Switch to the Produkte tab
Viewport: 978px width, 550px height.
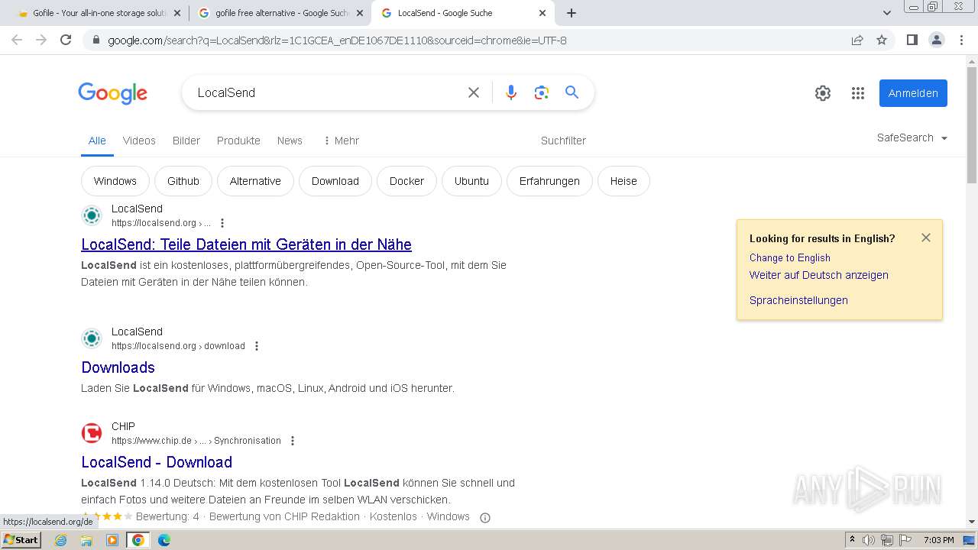click(x=238, y=141)
